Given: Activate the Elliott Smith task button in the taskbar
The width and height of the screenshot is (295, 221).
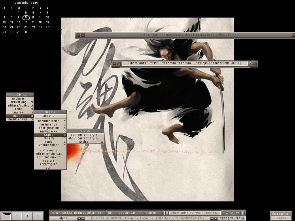Looking at the screenshot, I should click(x=192, y=213).
